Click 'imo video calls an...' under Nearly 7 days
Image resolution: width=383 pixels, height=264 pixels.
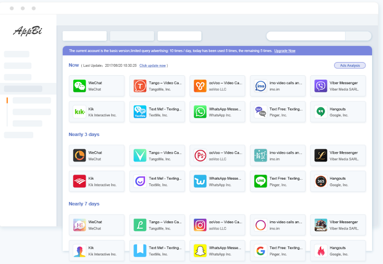(286, 222)
